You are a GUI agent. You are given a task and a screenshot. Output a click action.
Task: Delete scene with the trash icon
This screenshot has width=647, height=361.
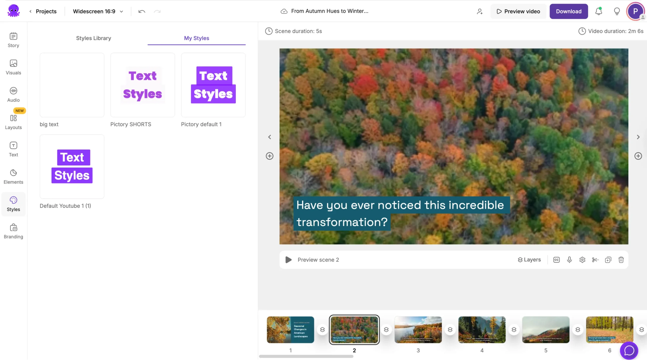(x=621, y=260)
